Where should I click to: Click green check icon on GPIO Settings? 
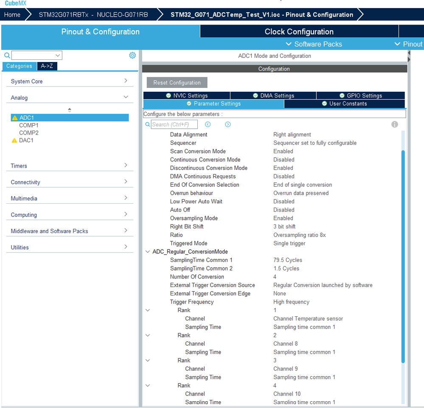342,96
